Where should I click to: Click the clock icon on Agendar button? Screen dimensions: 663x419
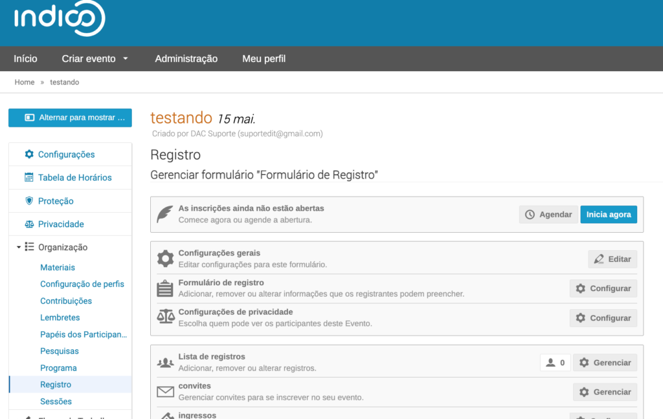[530, 215]
